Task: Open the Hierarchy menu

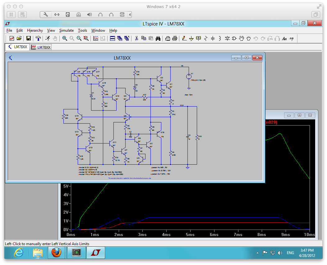Action: pos(35,30)
